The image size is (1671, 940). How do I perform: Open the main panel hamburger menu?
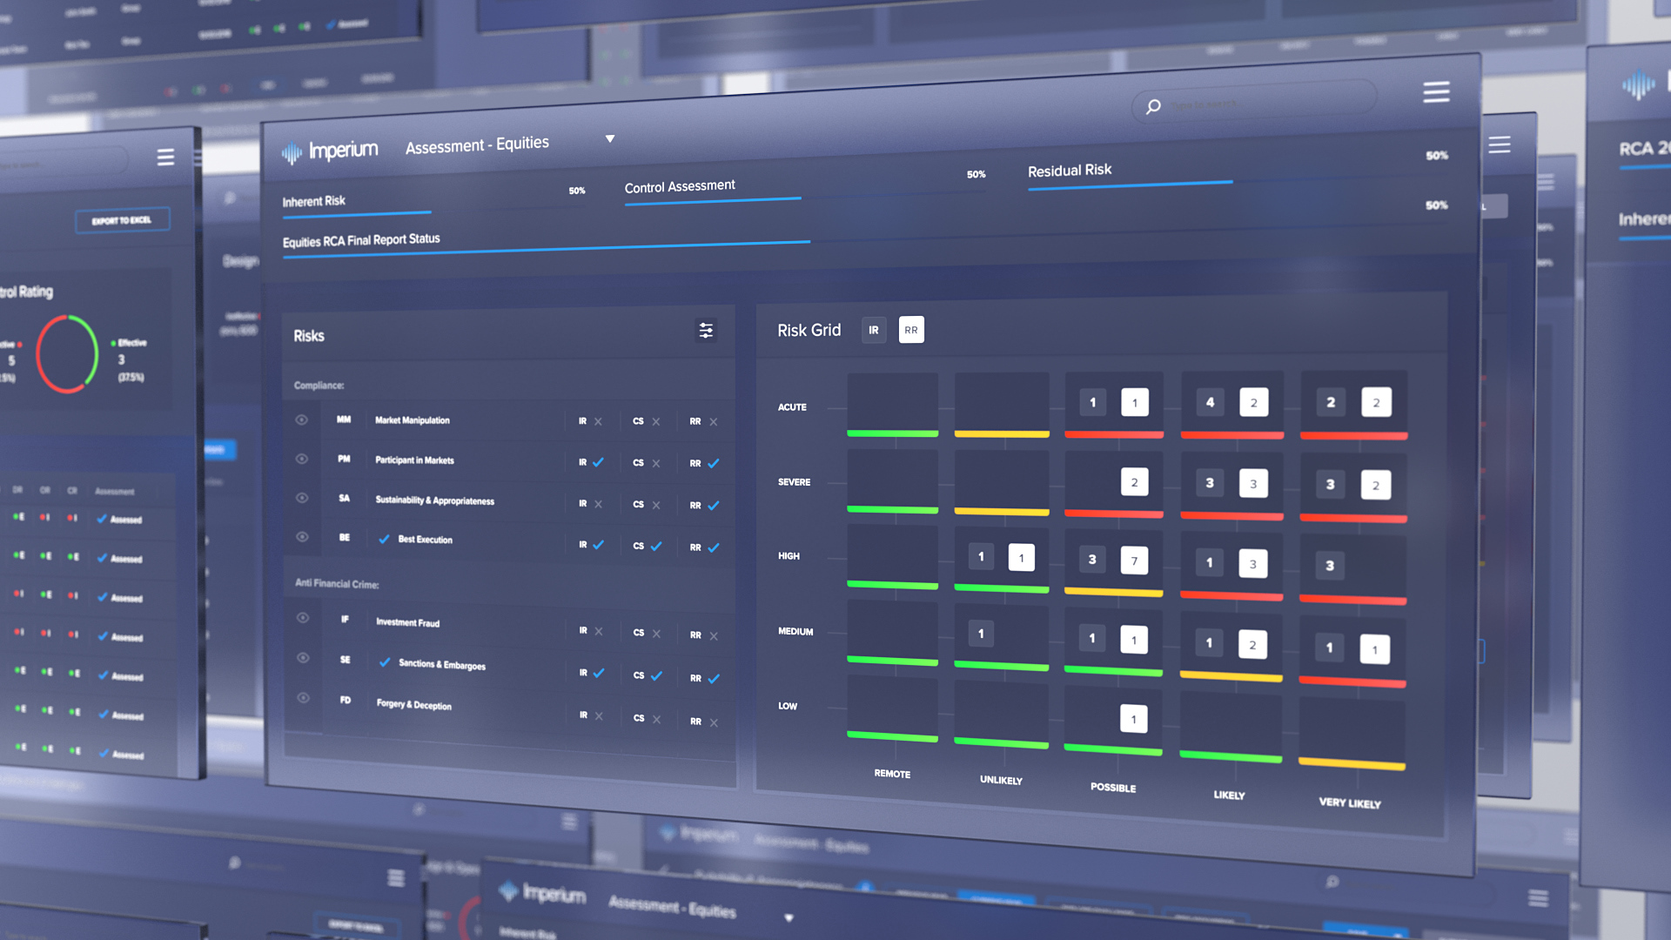coord(1436,92)
